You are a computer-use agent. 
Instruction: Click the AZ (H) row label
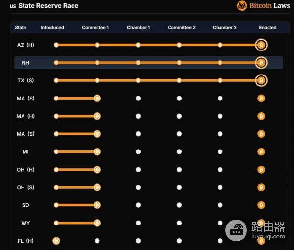tap(25, 45)
